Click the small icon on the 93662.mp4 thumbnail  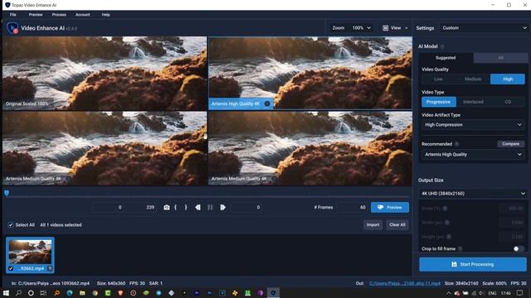pos(50,268)
